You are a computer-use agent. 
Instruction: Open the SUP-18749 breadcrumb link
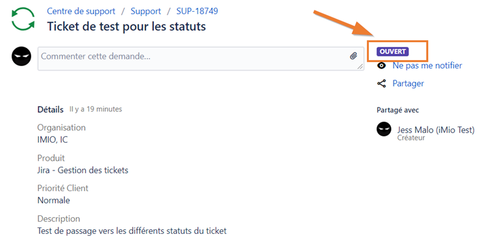point(197,11)
